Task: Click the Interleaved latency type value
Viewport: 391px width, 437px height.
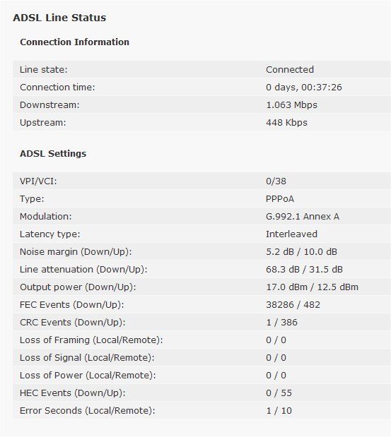Action: pos(291,234)
